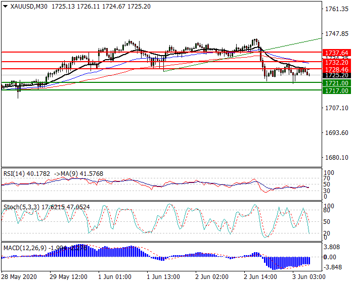The width and height of the screenshot is (354, 283).
Task: Select the 1737.64 red price label
Action: coord(337,53)
